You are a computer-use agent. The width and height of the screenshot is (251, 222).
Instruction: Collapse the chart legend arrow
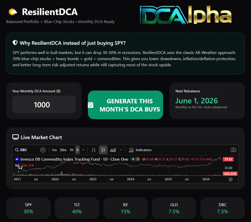click(x=18, y=172)
